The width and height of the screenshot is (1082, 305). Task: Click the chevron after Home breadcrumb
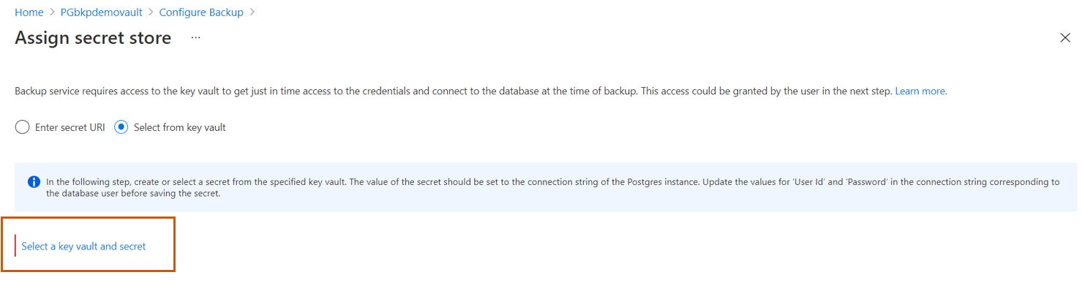pos(52,12)
